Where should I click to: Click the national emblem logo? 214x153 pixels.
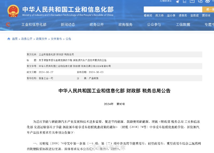pos(13,11)
